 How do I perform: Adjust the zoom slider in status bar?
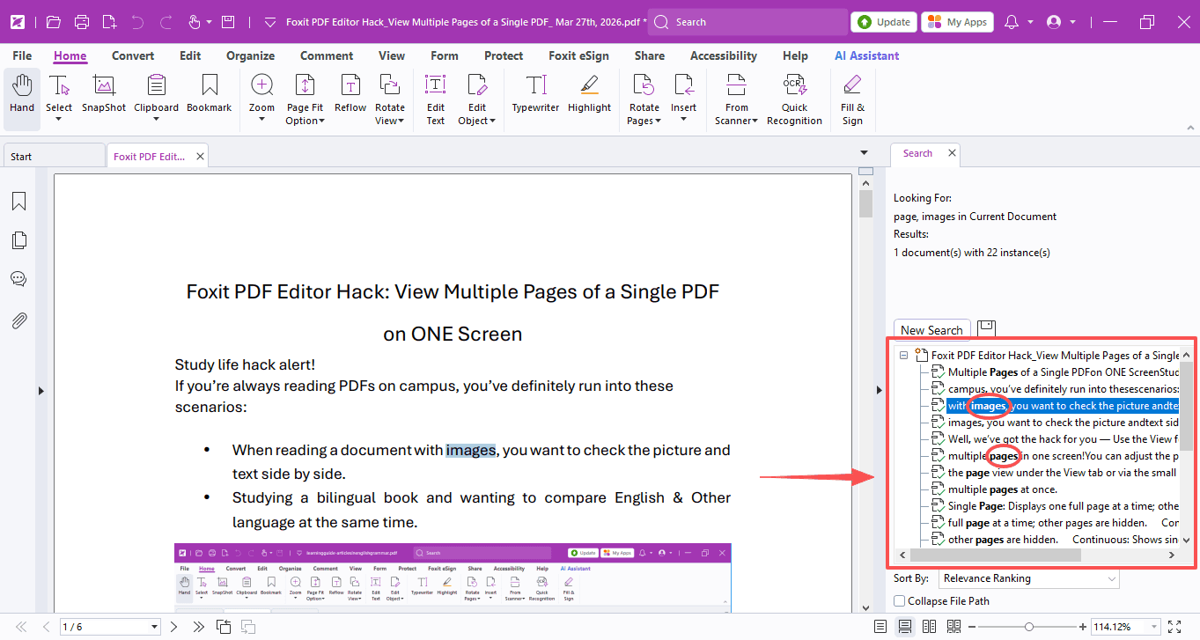[x=1028, y=627]
